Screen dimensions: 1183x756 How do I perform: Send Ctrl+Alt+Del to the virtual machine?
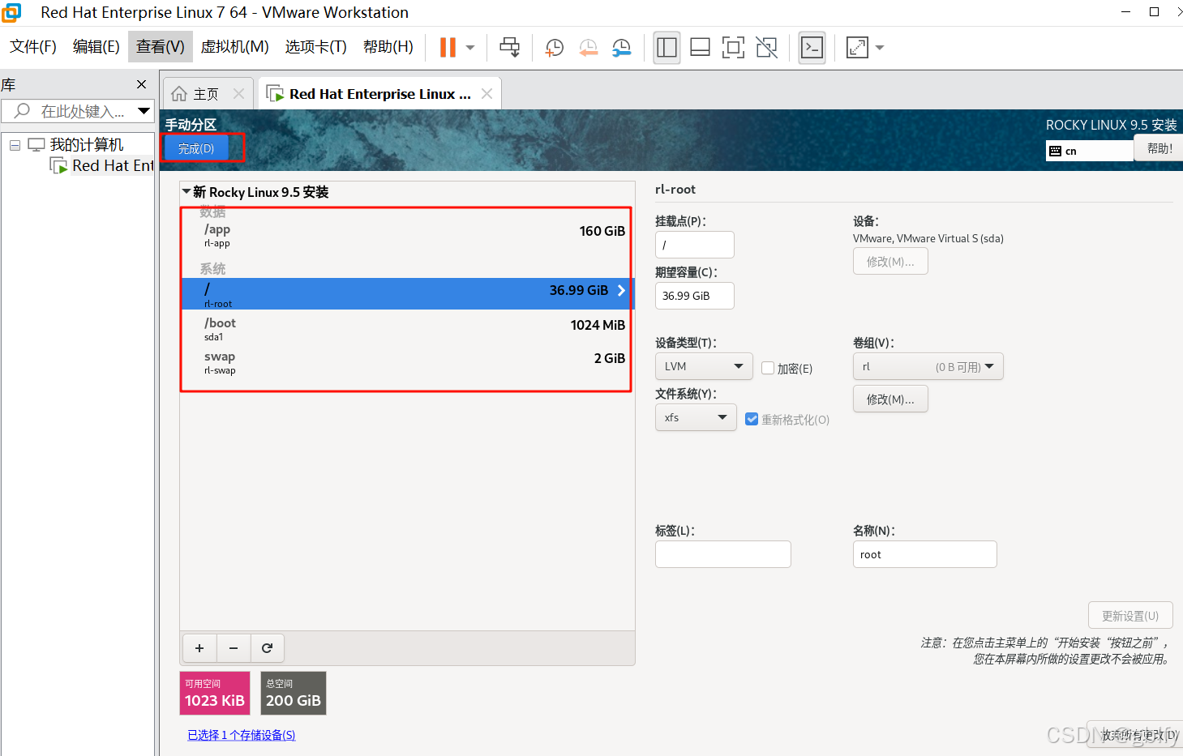(x=510, y=48)
